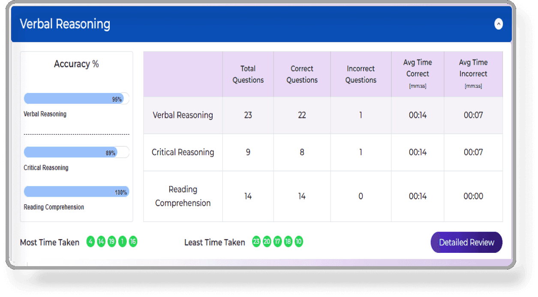538x297 pixels.
Task: Open question 16 under Most Time Taken
Action: pos(133,242)
